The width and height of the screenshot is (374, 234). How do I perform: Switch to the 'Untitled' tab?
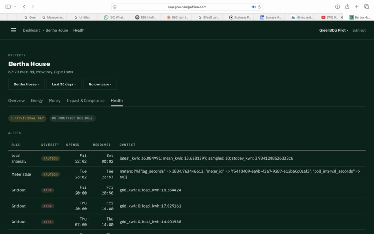[x=82, y=17]
